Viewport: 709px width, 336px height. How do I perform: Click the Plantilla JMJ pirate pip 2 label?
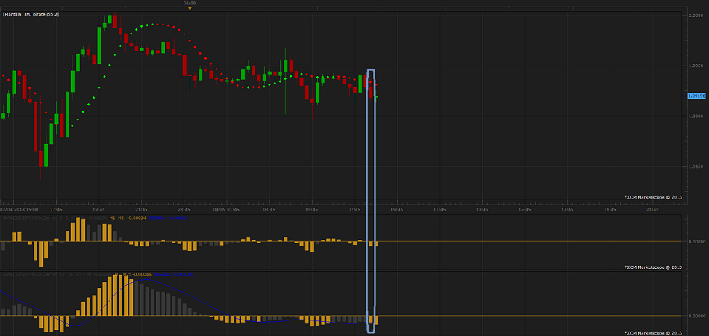(x=42, y=14)
